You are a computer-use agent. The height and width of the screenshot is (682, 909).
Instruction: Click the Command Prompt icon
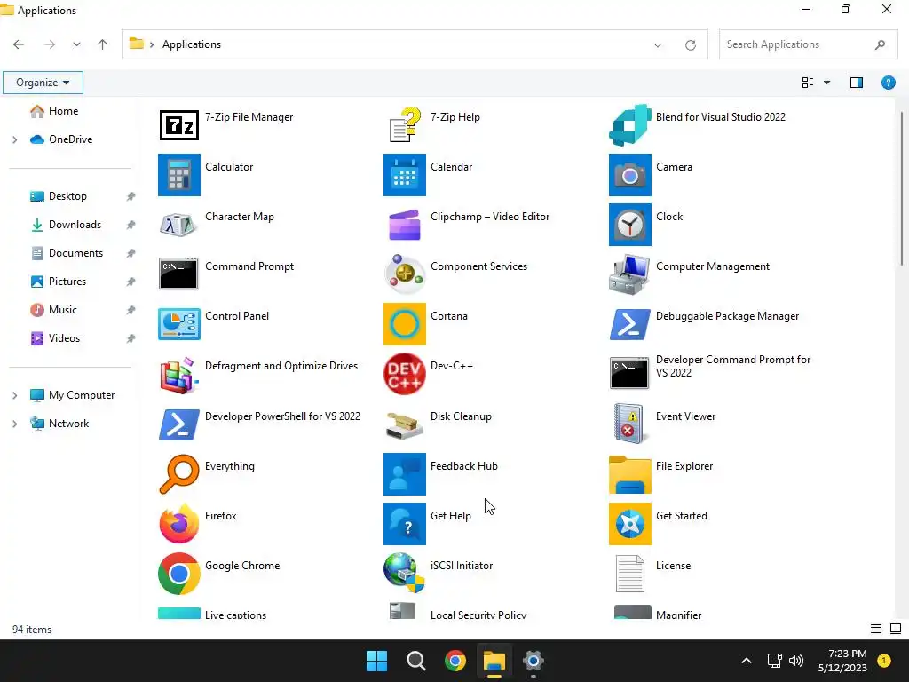178,274
